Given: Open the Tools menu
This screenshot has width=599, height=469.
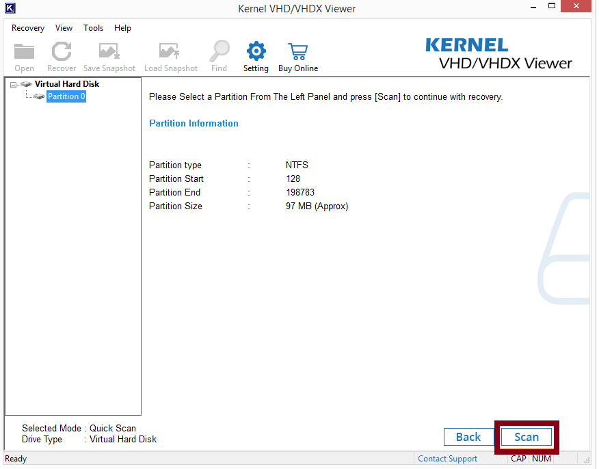Looking at the screenshot, I should tap(93, 28).
